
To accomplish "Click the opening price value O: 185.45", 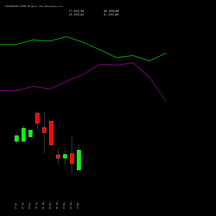I will [76, 15].
